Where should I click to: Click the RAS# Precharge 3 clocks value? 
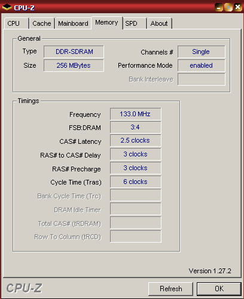pyautogui.click(x=136, y=168)
